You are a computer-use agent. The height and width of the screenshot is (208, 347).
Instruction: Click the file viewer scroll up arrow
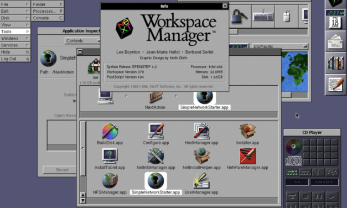click(83, 195)
